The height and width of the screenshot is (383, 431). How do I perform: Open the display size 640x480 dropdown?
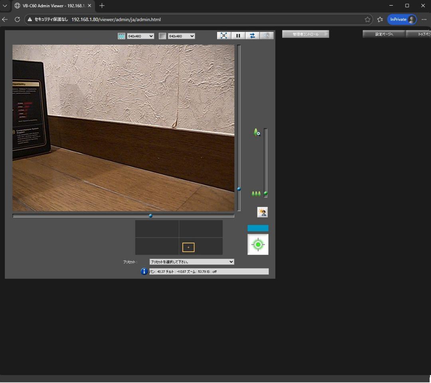click(181, 36)
